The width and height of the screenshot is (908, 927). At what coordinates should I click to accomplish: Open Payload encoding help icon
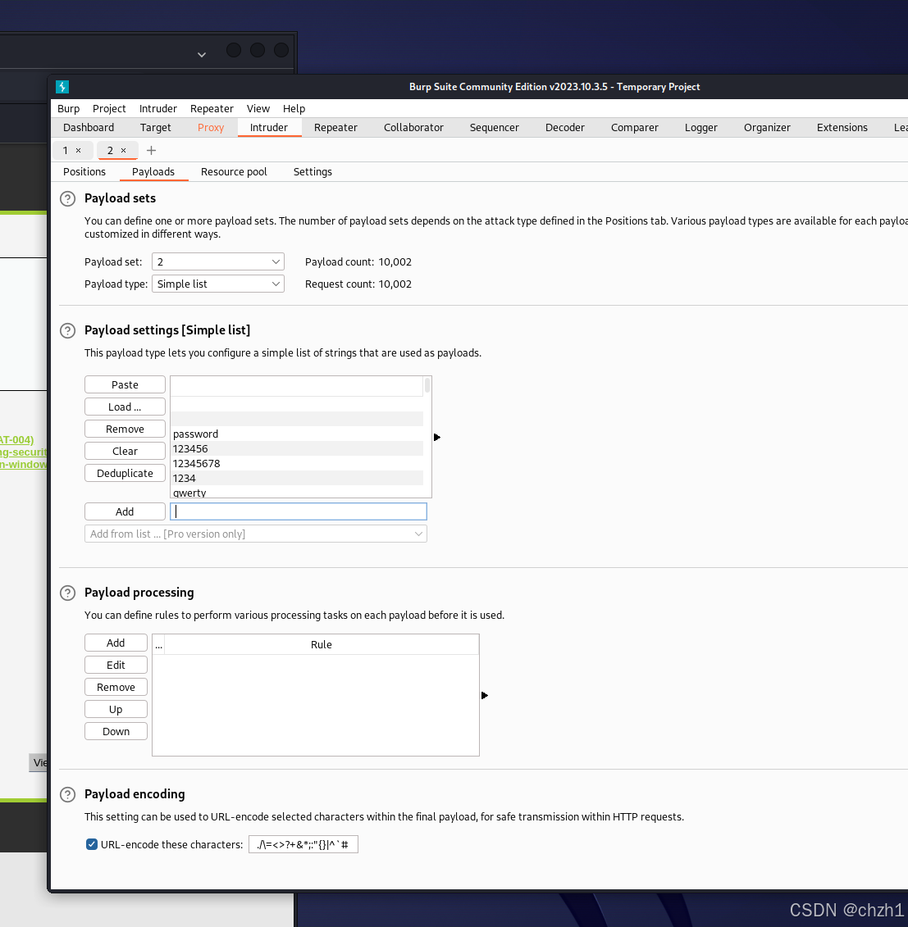pos(68,794)
